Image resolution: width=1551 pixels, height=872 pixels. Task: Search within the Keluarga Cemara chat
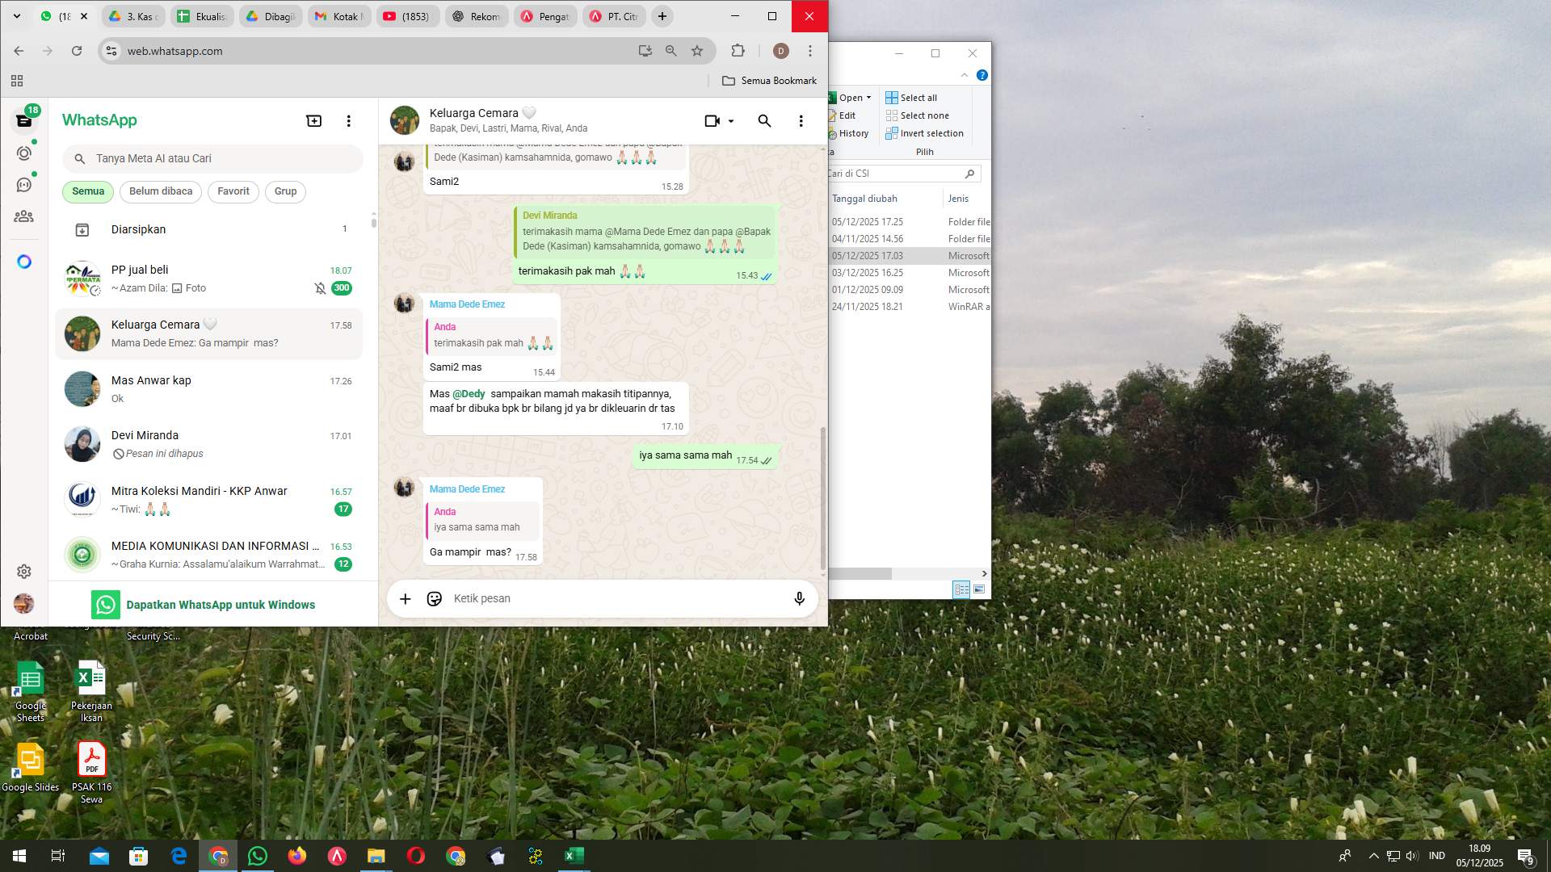(x=763, y=120)
